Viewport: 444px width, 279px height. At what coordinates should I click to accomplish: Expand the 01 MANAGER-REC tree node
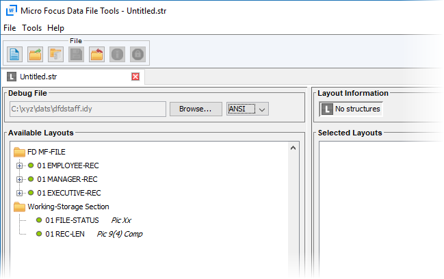pyautogui.click(x=19, y=179)
